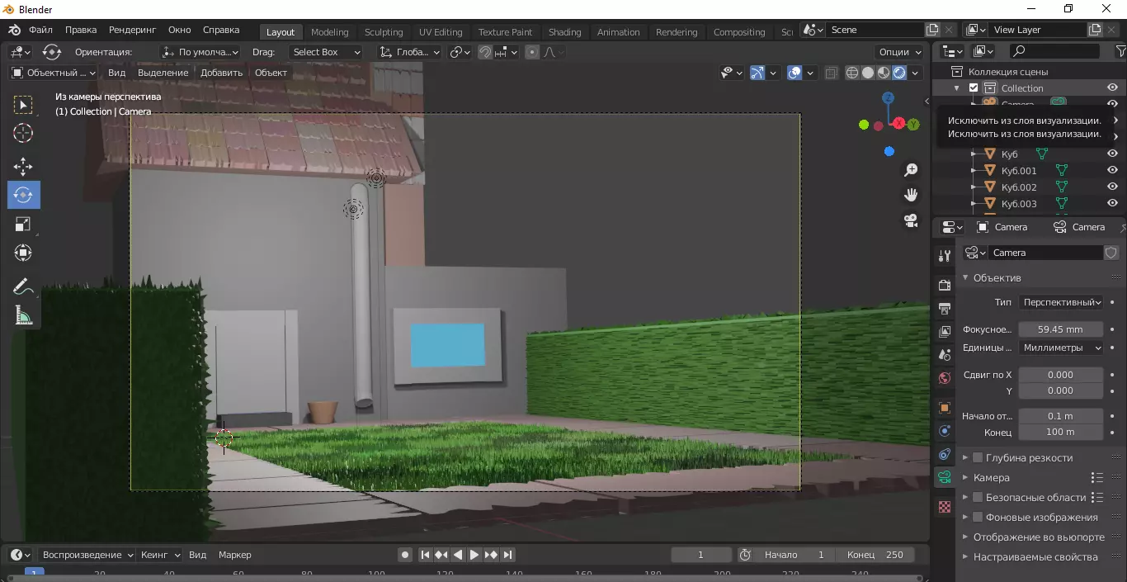Enable the Глубина резкости checkbox

coord(978,457)
